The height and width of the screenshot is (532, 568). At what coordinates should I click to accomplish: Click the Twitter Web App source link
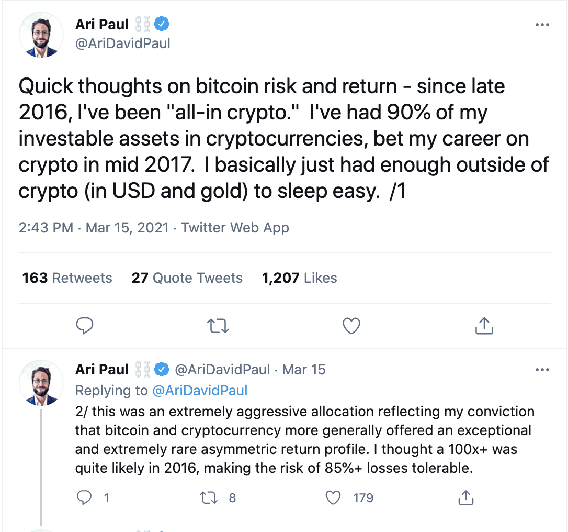click(x=235, y=228)
